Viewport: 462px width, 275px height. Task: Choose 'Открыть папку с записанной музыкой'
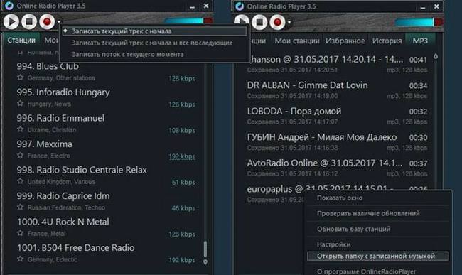(x=378, y=256)
